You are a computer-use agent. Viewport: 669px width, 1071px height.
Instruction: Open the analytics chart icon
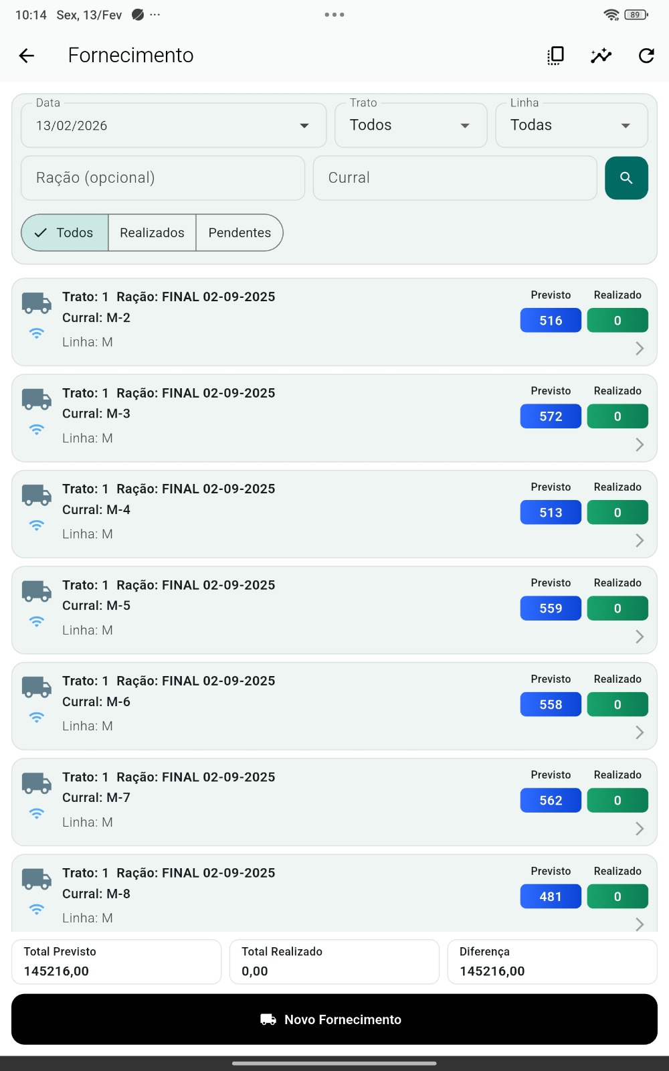click(601, 56)
